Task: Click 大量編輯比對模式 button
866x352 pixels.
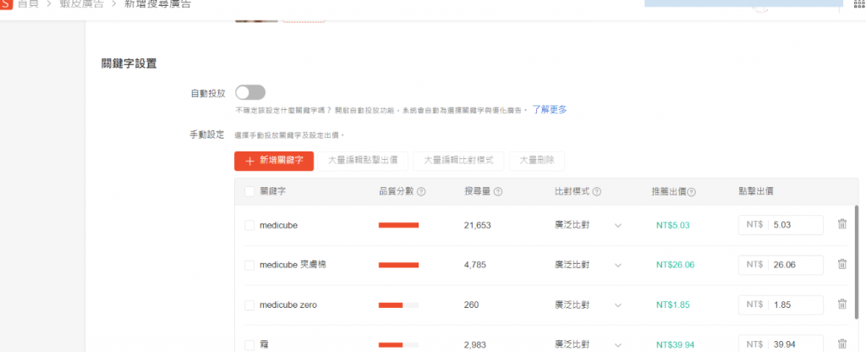Action: (x=458, y=162)
